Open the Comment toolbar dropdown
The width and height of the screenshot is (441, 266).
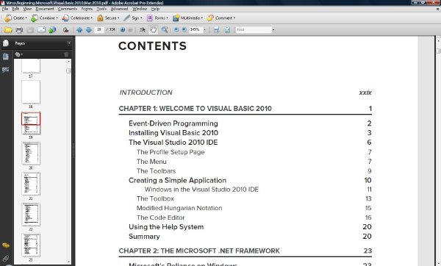tap(221, 18)
